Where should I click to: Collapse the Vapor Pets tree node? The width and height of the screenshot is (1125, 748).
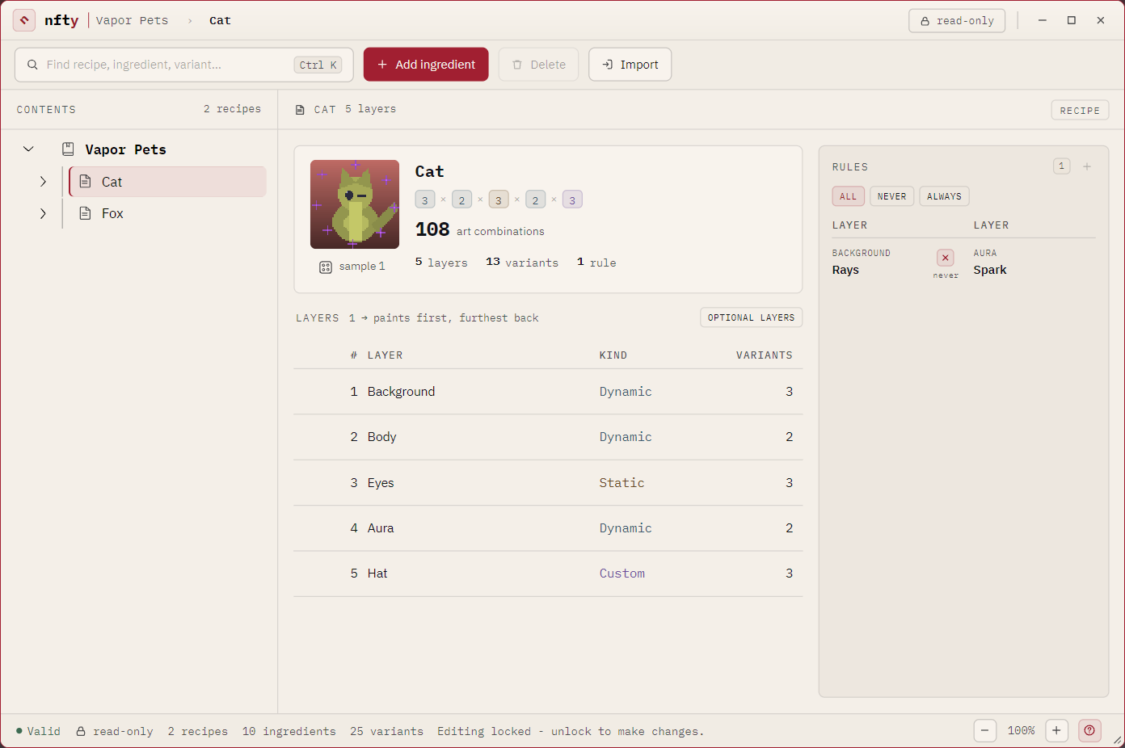28,149
